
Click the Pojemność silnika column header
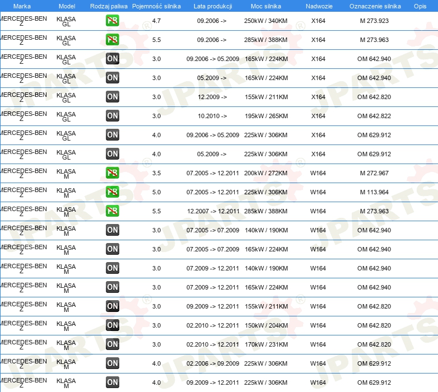click(x=156, y=6)
